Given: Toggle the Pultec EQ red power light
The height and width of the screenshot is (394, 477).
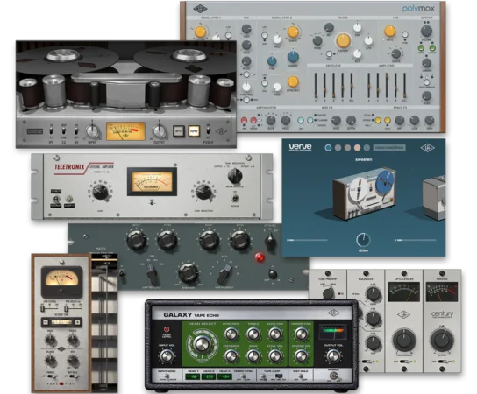Looking at the screenshot, I should [x=260, y=257].
